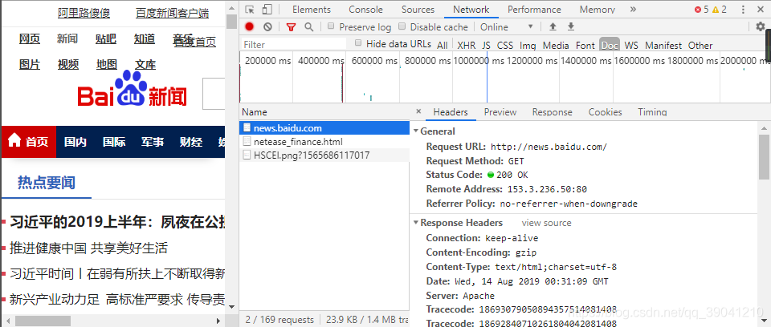Open the 文库 link
771x327 pixels.
pos(145,64)
